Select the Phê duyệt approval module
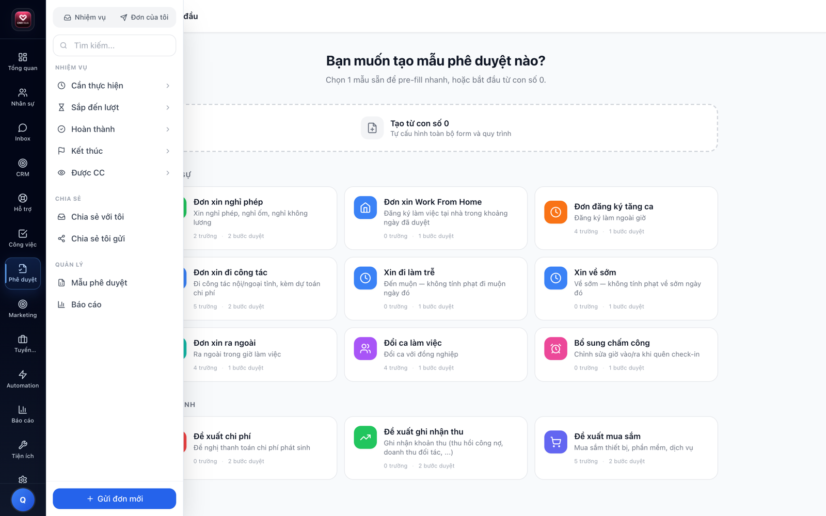Image resolution: width=826 pixels, height=516 pixels. pyautogui.click(x=23, y=273)
